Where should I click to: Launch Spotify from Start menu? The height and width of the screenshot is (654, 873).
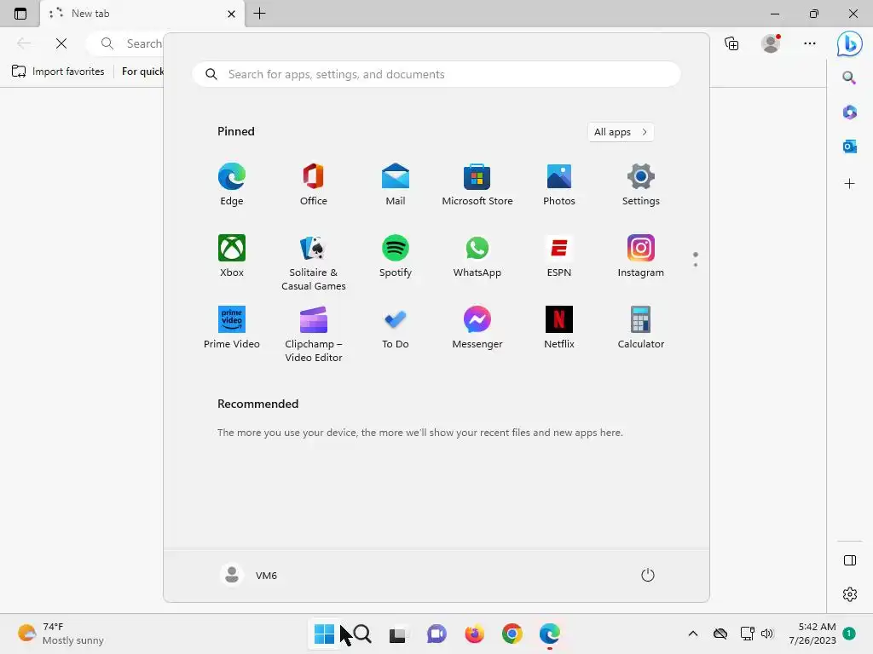396,255
